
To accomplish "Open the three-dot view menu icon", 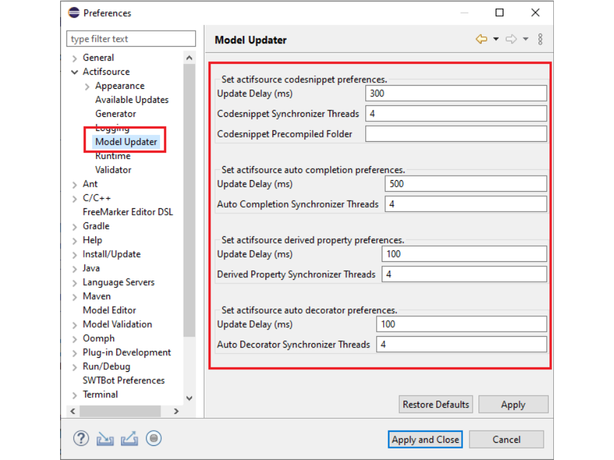I will [x=540, y=40].
